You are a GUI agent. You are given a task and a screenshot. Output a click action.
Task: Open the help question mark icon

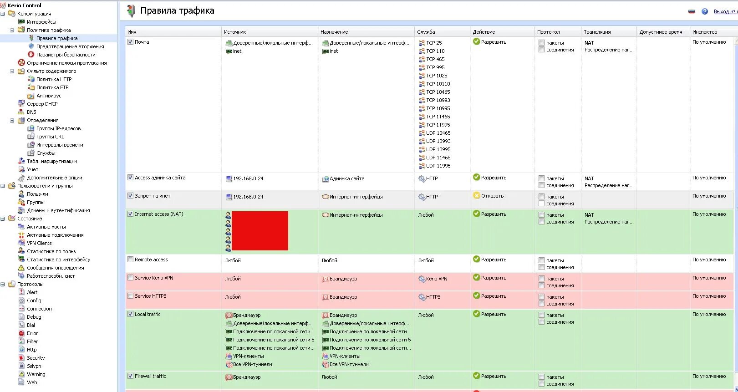pyautogui.click(x=704, y=11)
